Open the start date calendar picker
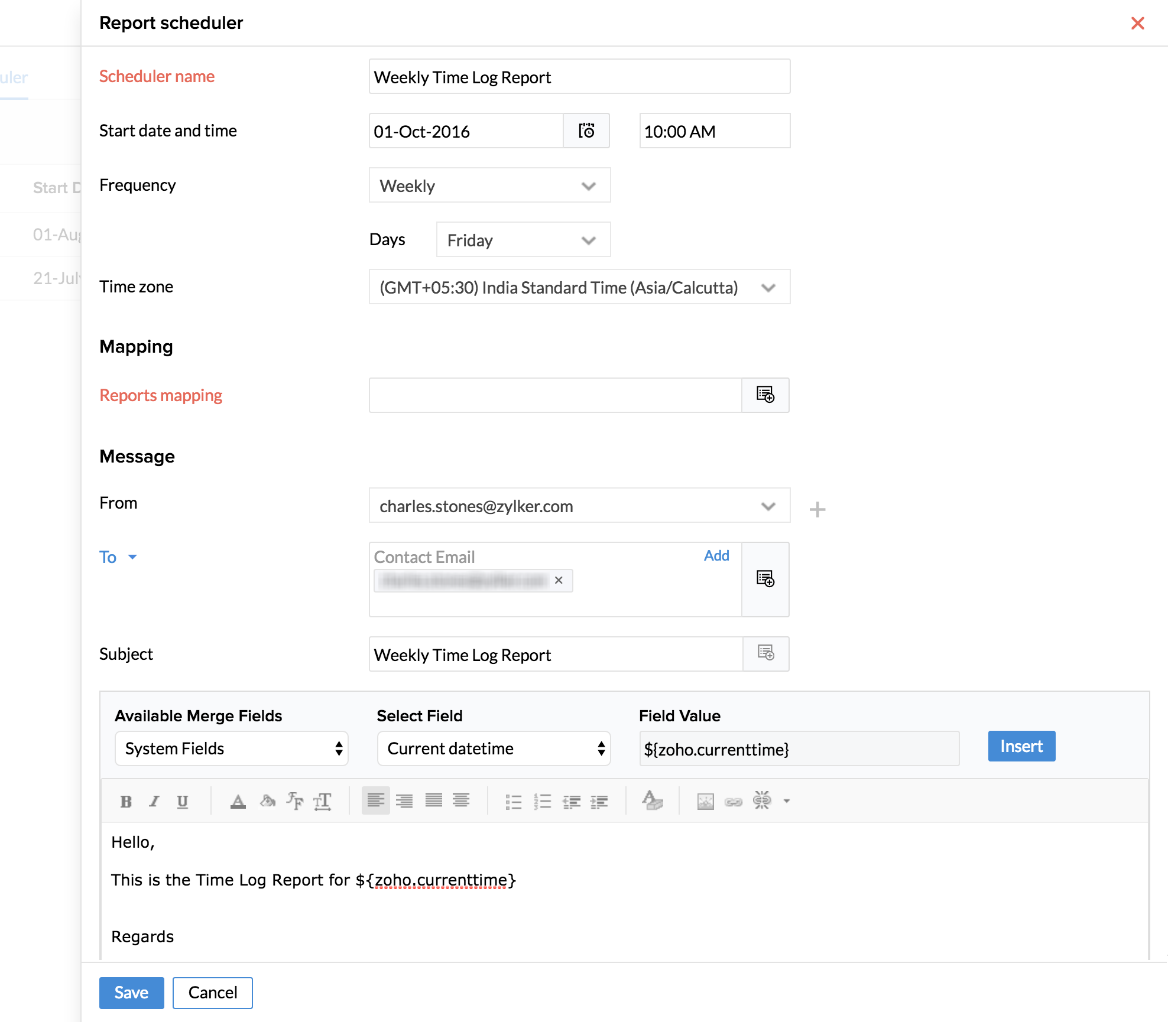 point(586,131)
